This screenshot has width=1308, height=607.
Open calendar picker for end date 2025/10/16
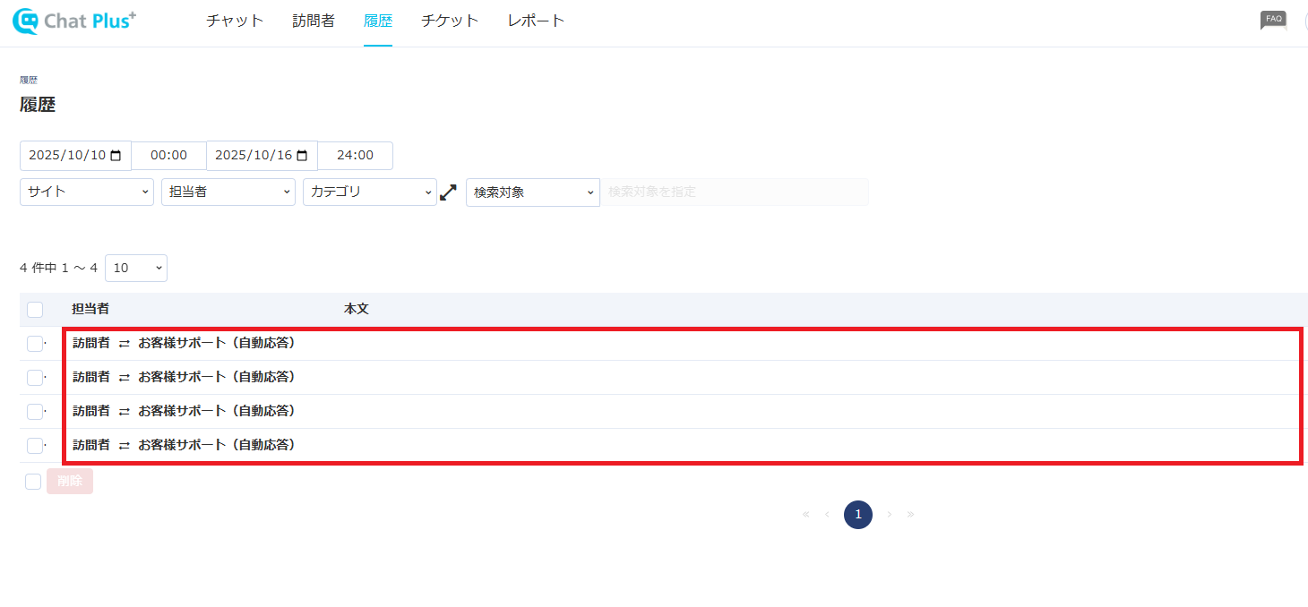(x=302, y=156)
